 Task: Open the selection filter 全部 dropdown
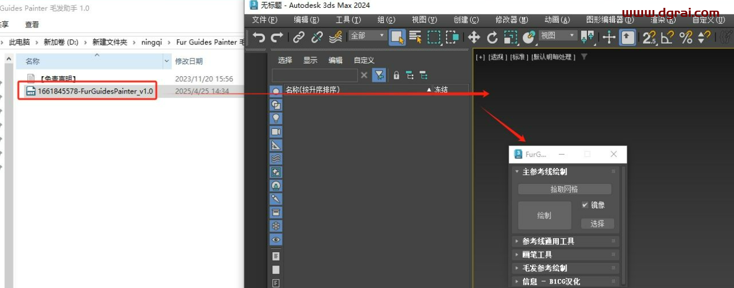[367, 36]
